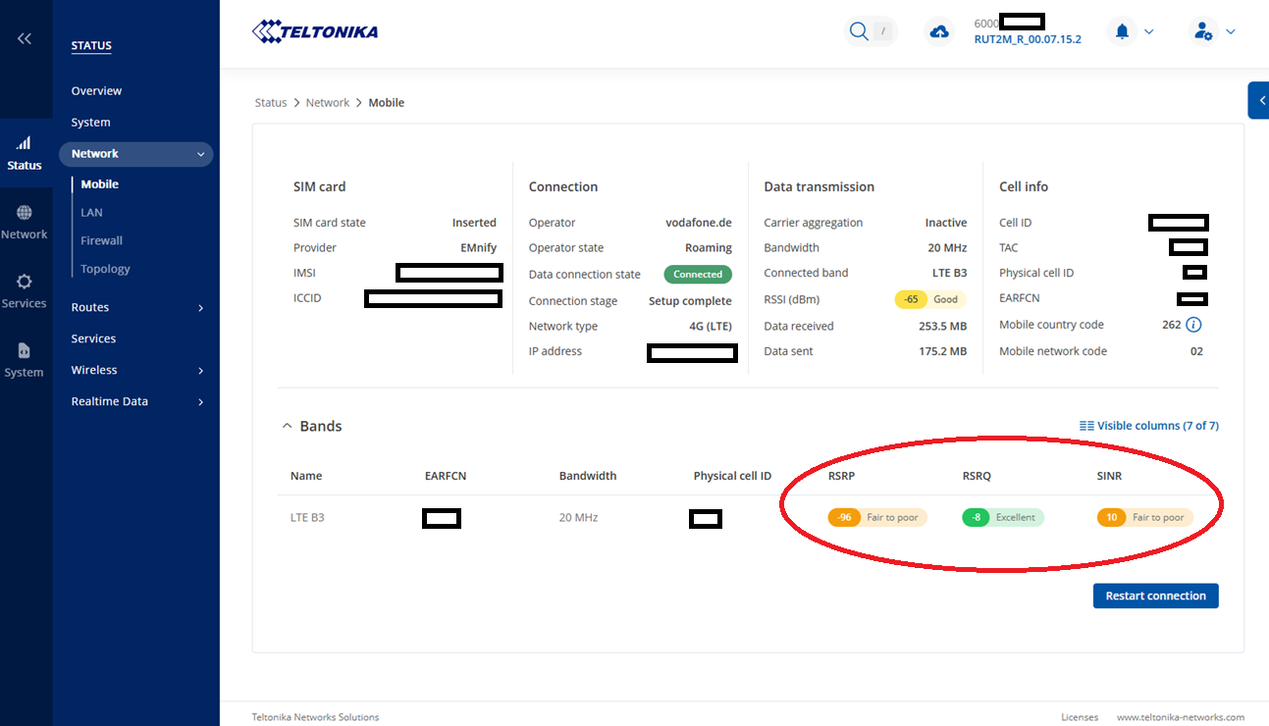1269x726 pixels.
Task: Click the cloud upload firmware icon
Action: coord(939,32)
